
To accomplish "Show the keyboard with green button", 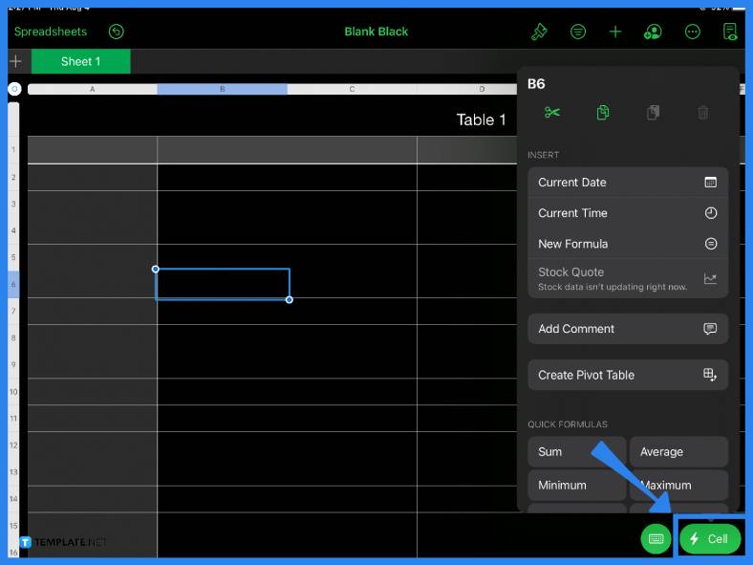I will coord(656,538).
